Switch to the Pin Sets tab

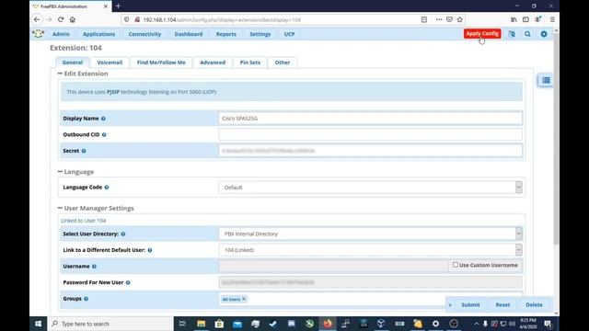(x=250, y=63)
